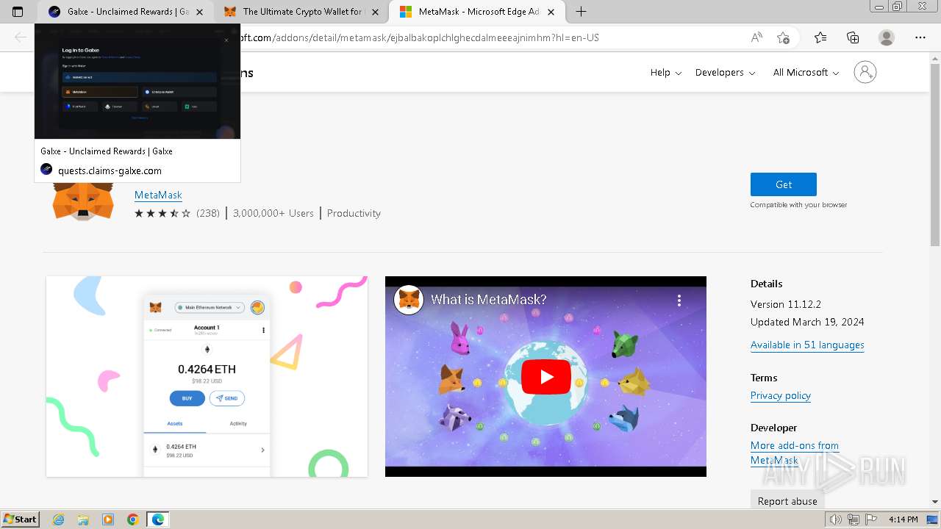Open the Edge Settings and more menu

click(920, 37)
